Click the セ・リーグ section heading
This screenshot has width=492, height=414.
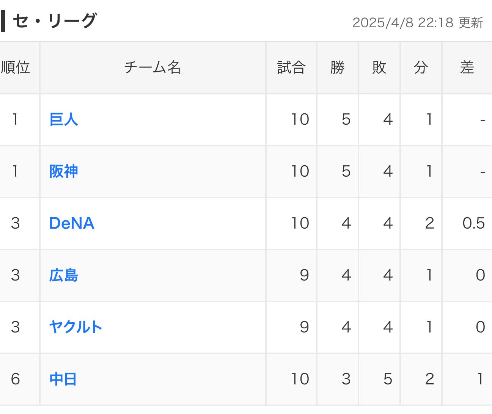pos(54,21)
